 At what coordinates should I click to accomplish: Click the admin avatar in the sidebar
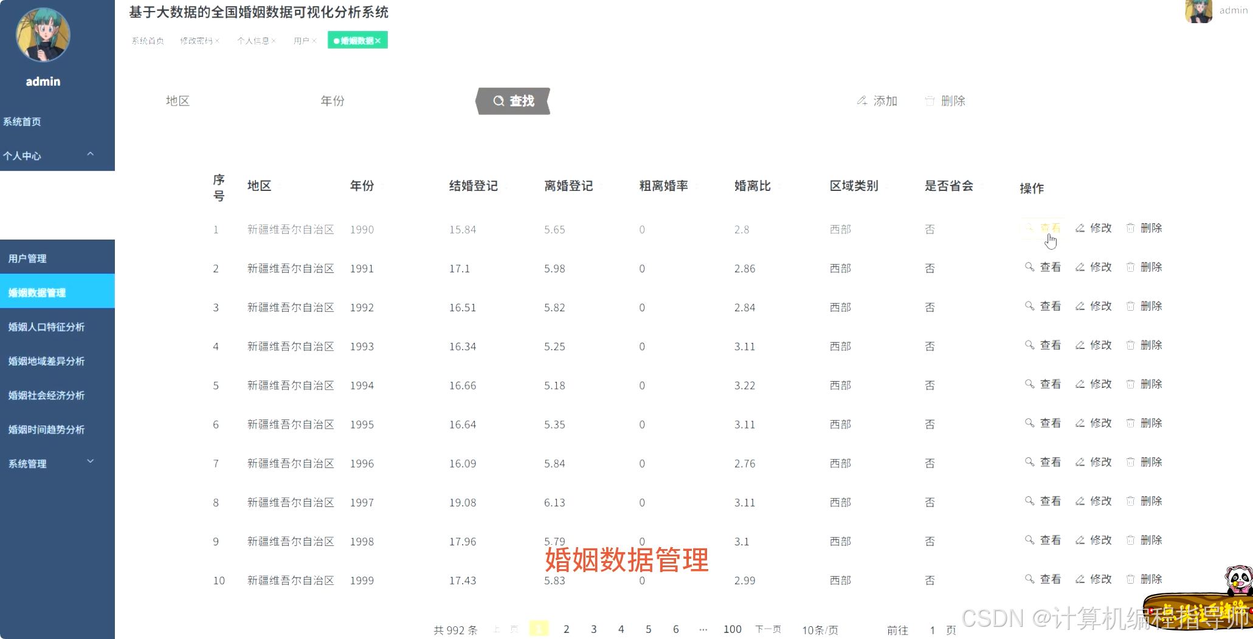(x=43, y=35)
